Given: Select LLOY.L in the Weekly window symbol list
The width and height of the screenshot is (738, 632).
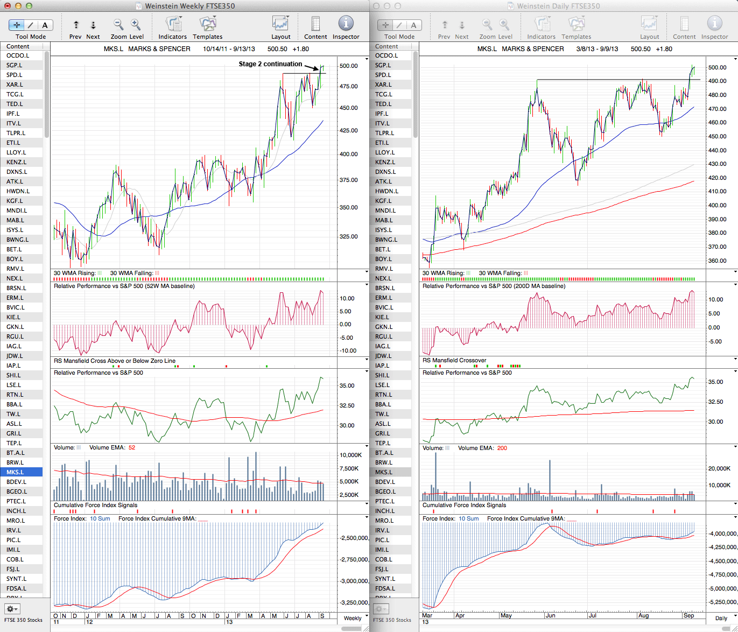Looking at the screenshot, I should point(16,152).
